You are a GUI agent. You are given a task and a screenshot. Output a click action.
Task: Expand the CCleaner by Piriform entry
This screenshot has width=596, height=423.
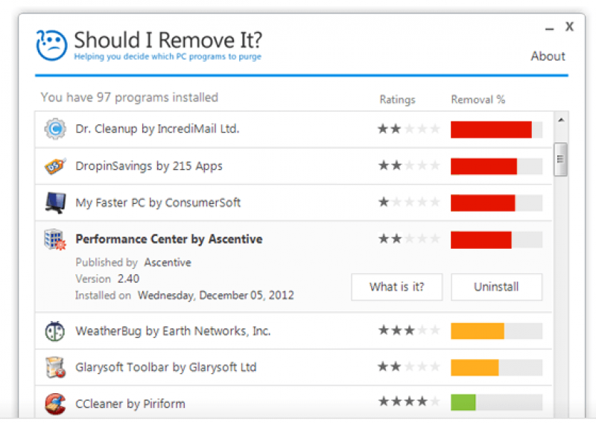[x=130, y=404]
